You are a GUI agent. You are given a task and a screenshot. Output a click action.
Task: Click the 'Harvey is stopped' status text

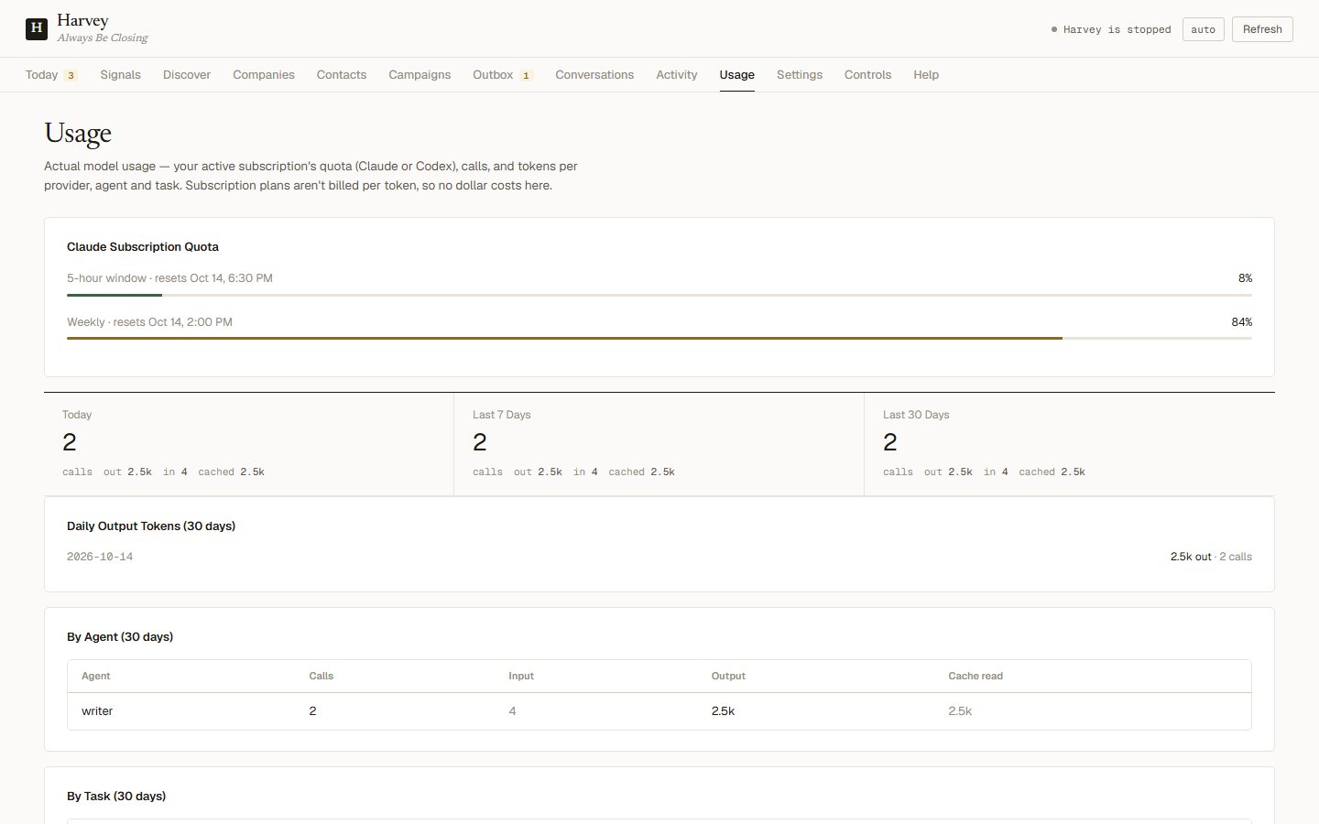coord(1117,29)
